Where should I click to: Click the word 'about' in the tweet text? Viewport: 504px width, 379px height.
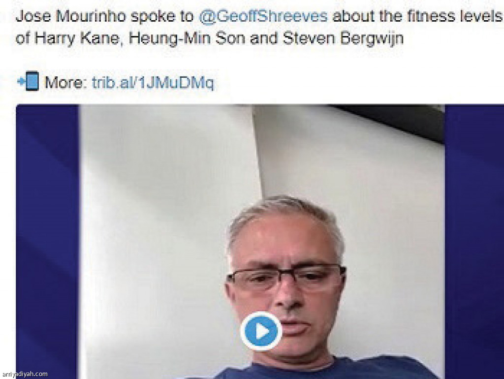(352, 16)
